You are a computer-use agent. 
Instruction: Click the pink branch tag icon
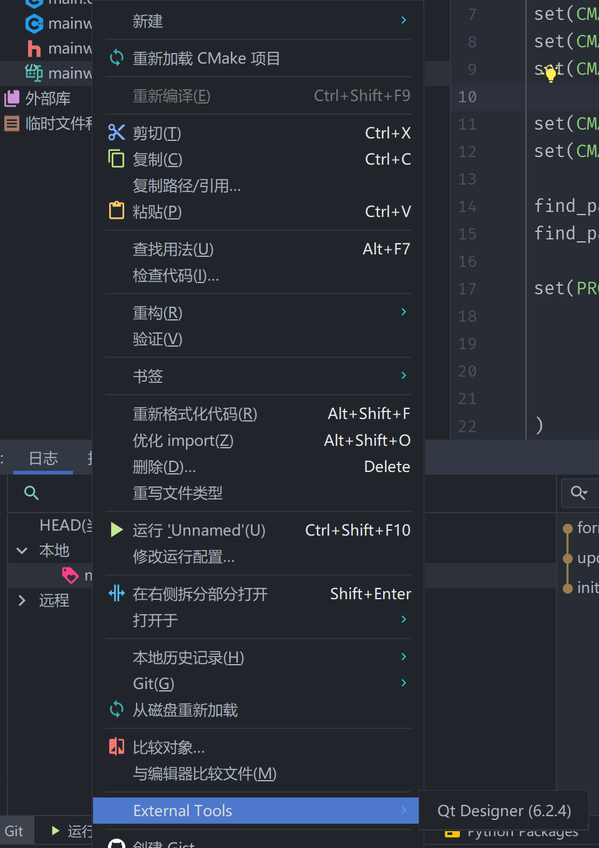[70, 575]
